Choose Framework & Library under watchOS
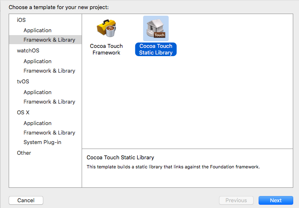This screenshot has width=299, height=208. [49, 71]
